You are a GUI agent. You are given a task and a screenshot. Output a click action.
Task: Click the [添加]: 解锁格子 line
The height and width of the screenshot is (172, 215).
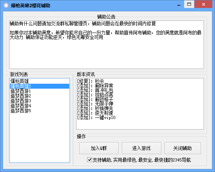click(x=95, y=99)
